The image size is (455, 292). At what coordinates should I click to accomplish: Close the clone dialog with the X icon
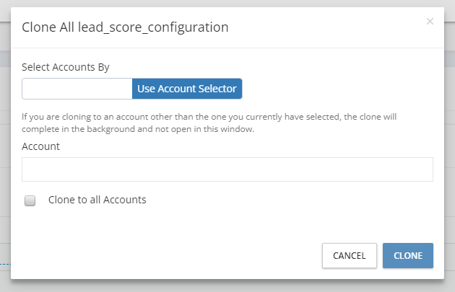[x=430, y=22]
